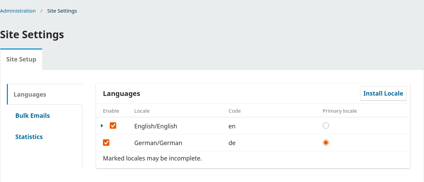Click the Site Settings breadcrumb item
Viewport: 424px width, 182px height.
62,11
